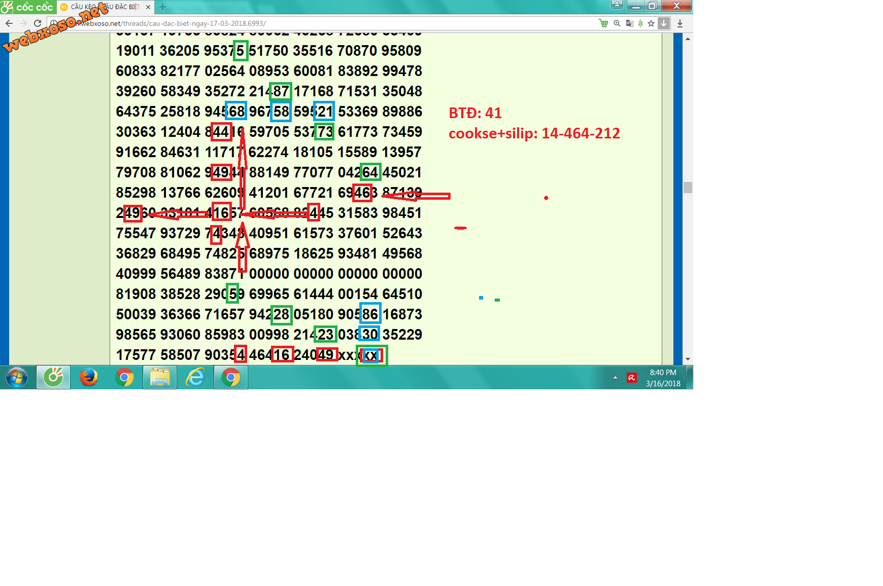Open the downloads icon at toolbar end
Screen dimensions: 883x586
[x=680, y=23]
